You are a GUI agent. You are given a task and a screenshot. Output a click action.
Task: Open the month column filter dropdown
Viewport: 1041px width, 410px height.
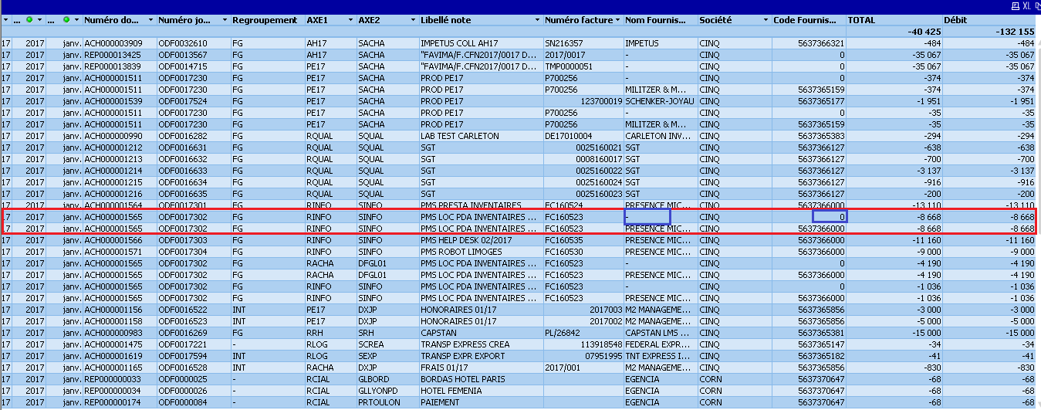(76, 19)
